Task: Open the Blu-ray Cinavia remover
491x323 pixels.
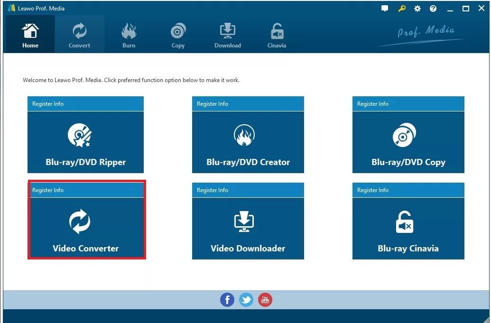Action: pyautogui.click(x=408, y=228)
